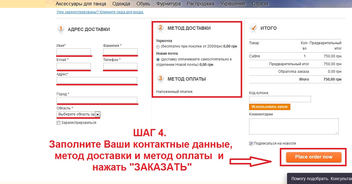
Task: Navigate to Украшения in the menu
Action: pyautogui.click(x=233, y=4)
